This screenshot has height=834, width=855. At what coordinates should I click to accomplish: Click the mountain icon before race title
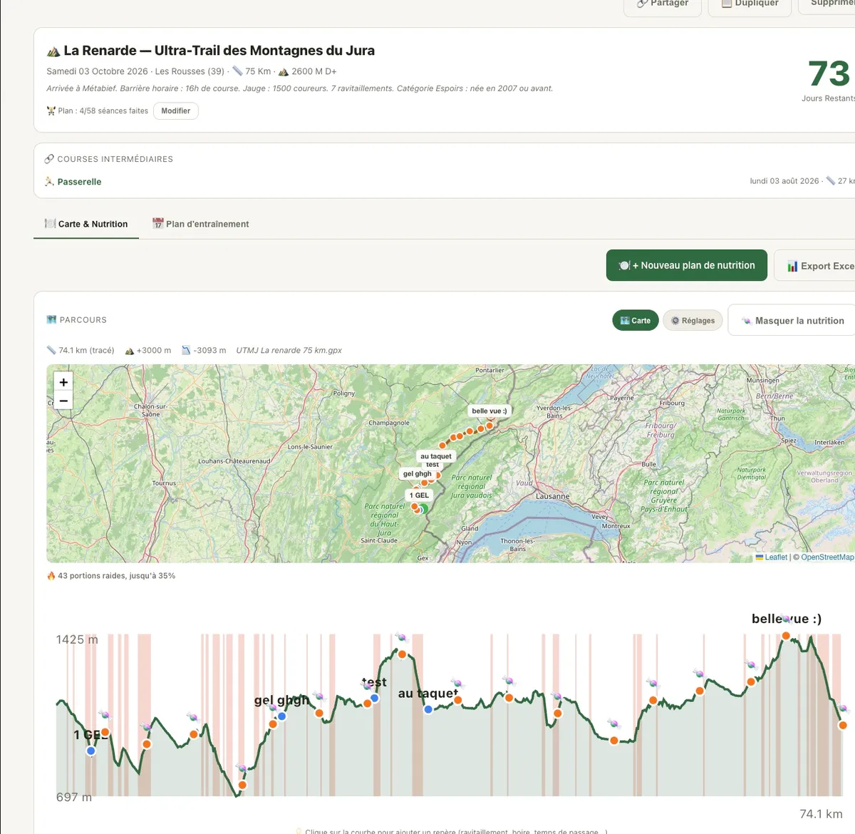[53, 51]
